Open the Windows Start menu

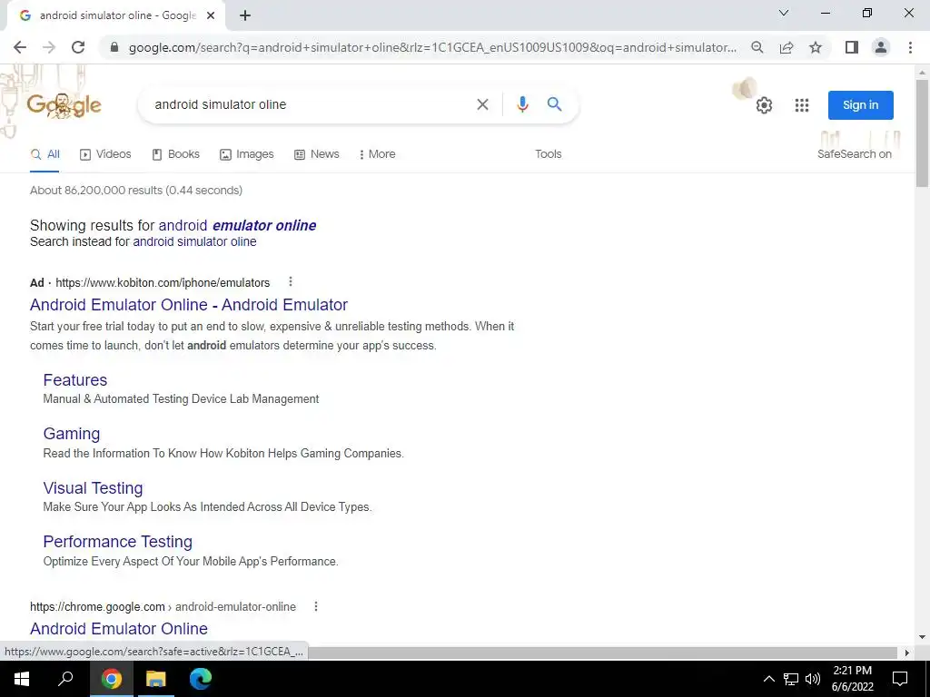(22, 679)
